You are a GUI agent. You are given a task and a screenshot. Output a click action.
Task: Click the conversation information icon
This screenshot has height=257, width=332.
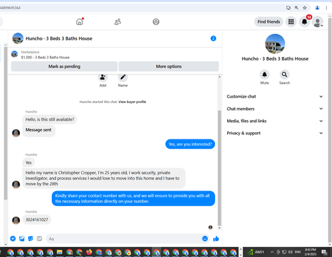pos(213,39)
